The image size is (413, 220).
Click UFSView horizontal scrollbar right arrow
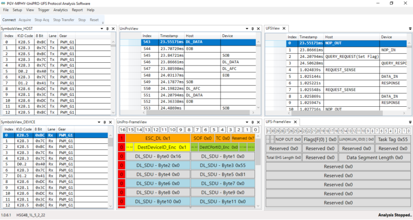404,113
